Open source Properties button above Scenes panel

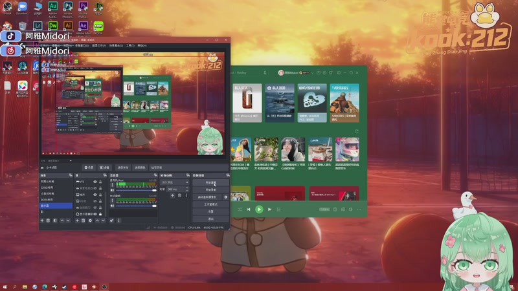[x=89, y=167]
